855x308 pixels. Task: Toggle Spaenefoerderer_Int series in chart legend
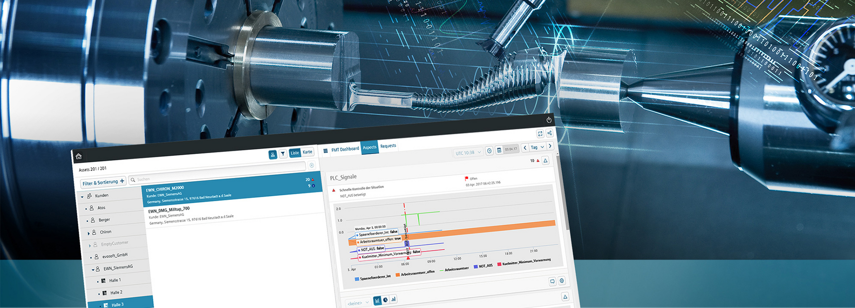pos(372,277)
